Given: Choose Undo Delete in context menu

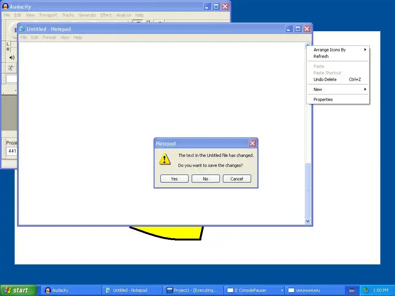Looking at the screenshot, I should point(338,79).
